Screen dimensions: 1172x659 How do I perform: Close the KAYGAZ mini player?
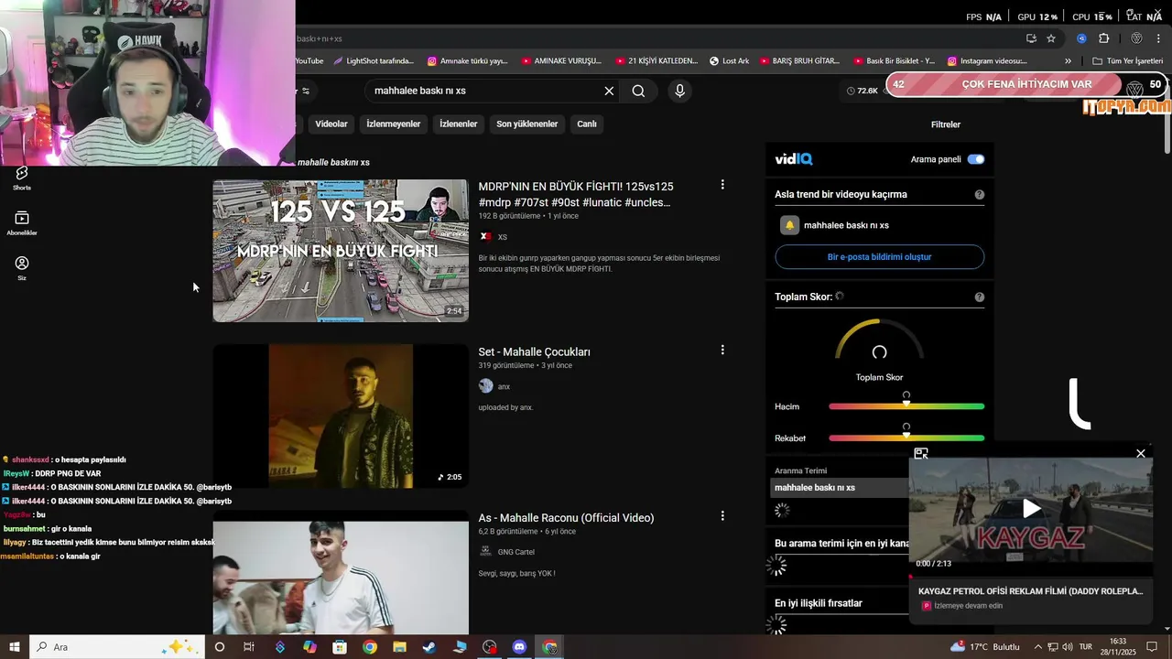(x=1141, y=454)
